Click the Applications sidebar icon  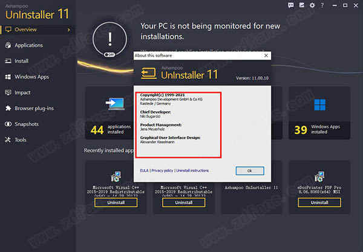point(8,45)
